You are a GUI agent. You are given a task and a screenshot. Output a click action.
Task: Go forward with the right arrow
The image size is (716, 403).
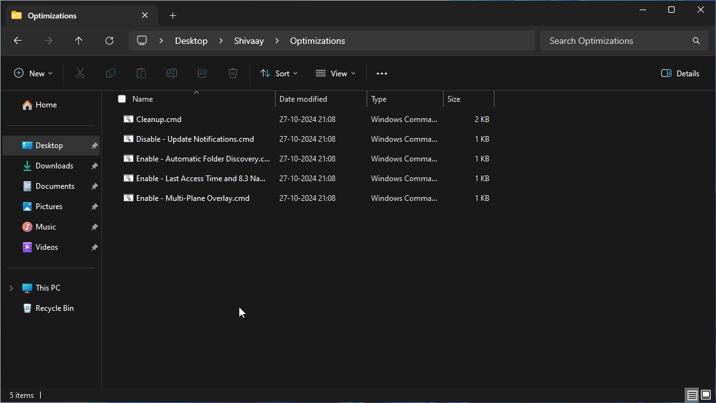click(48, 41)
